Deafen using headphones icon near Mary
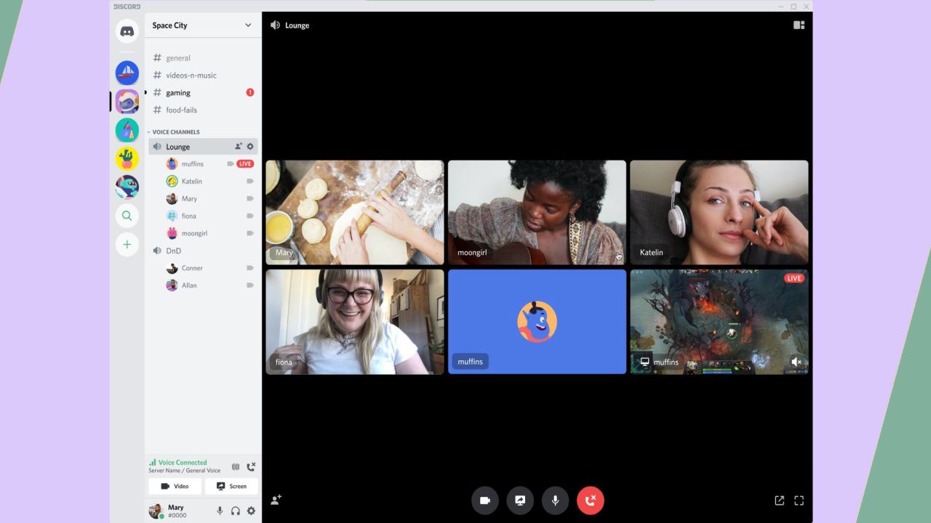Viewport: 931px width, 523px height. click(x=235, y=511)
